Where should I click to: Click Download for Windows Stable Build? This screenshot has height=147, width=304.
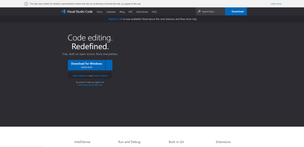coord(86,65)
